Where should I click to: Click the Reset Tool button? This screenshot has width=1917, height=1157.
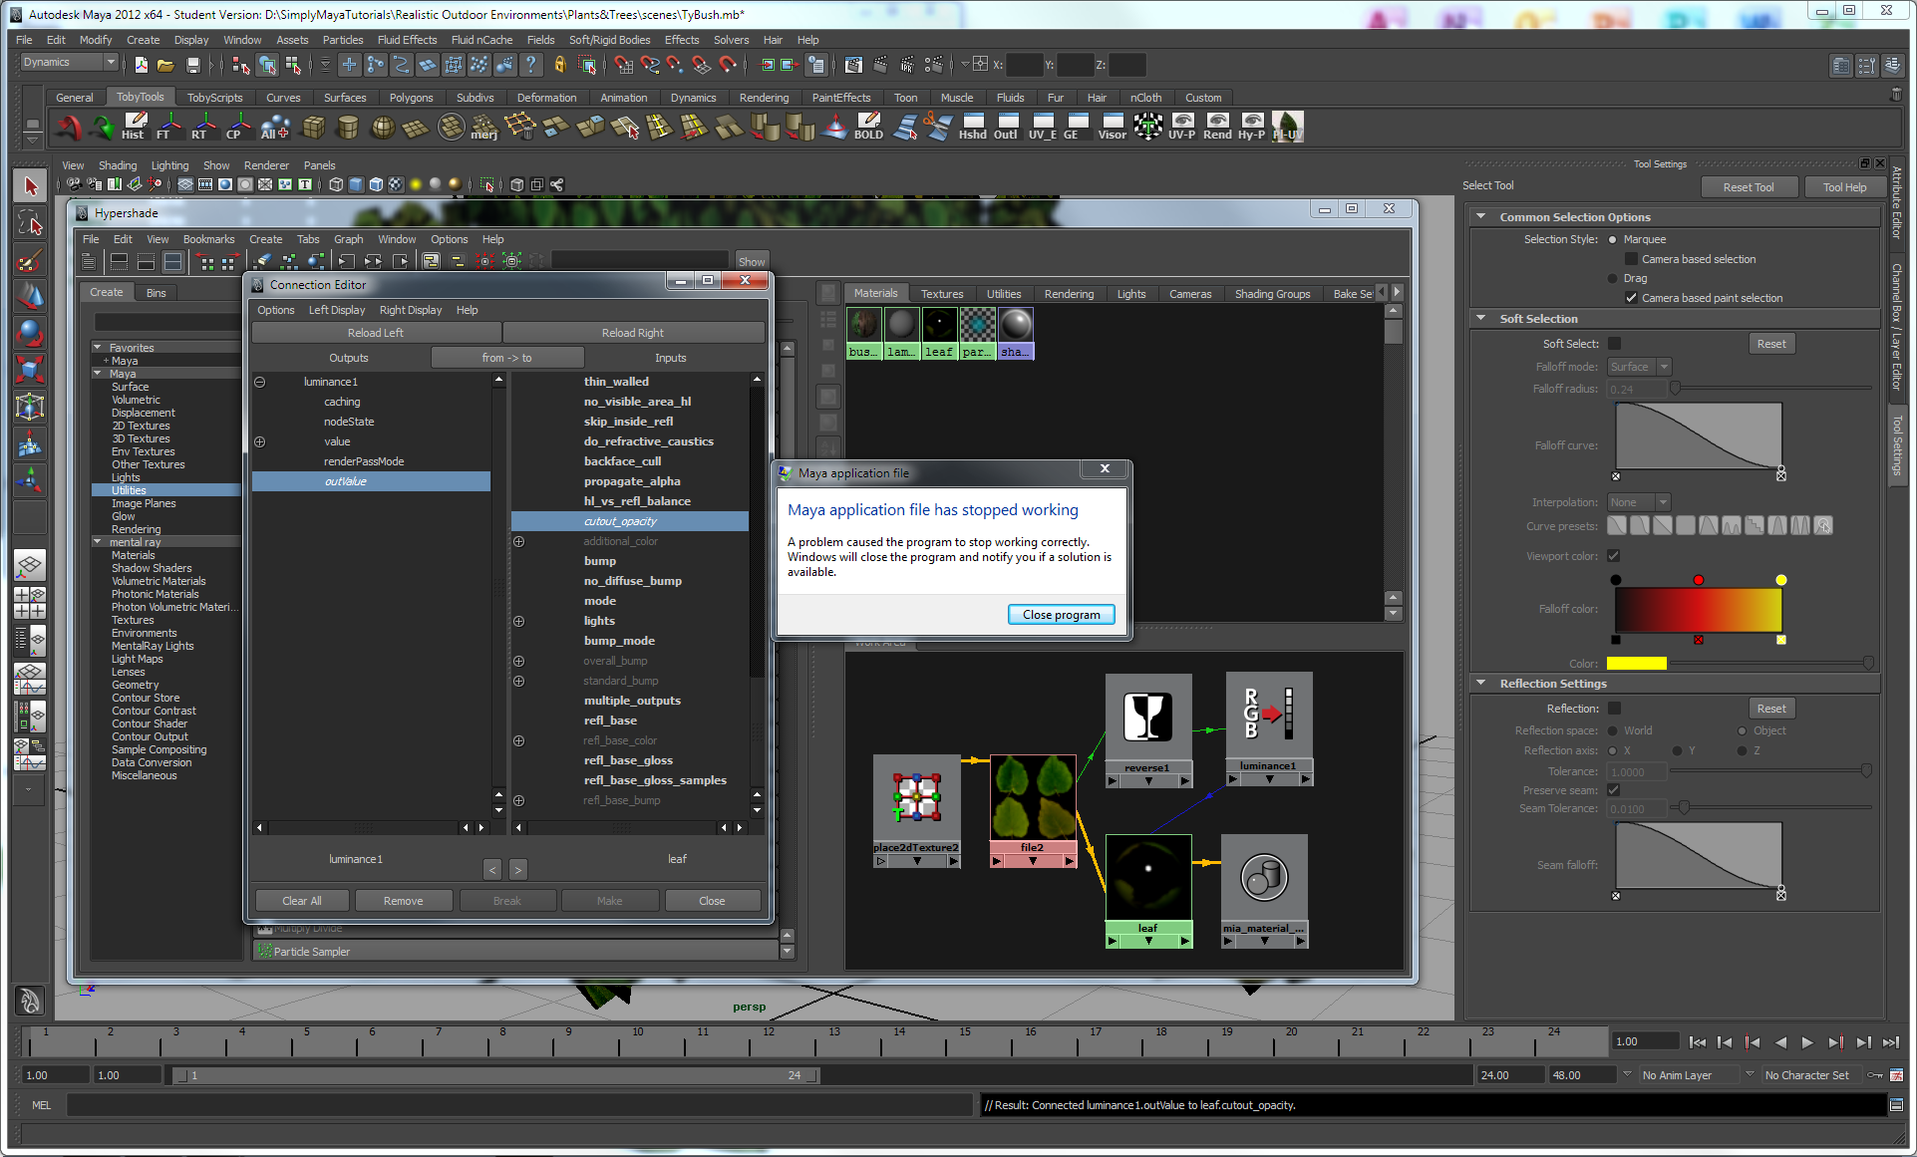[x=1749, y=187]
